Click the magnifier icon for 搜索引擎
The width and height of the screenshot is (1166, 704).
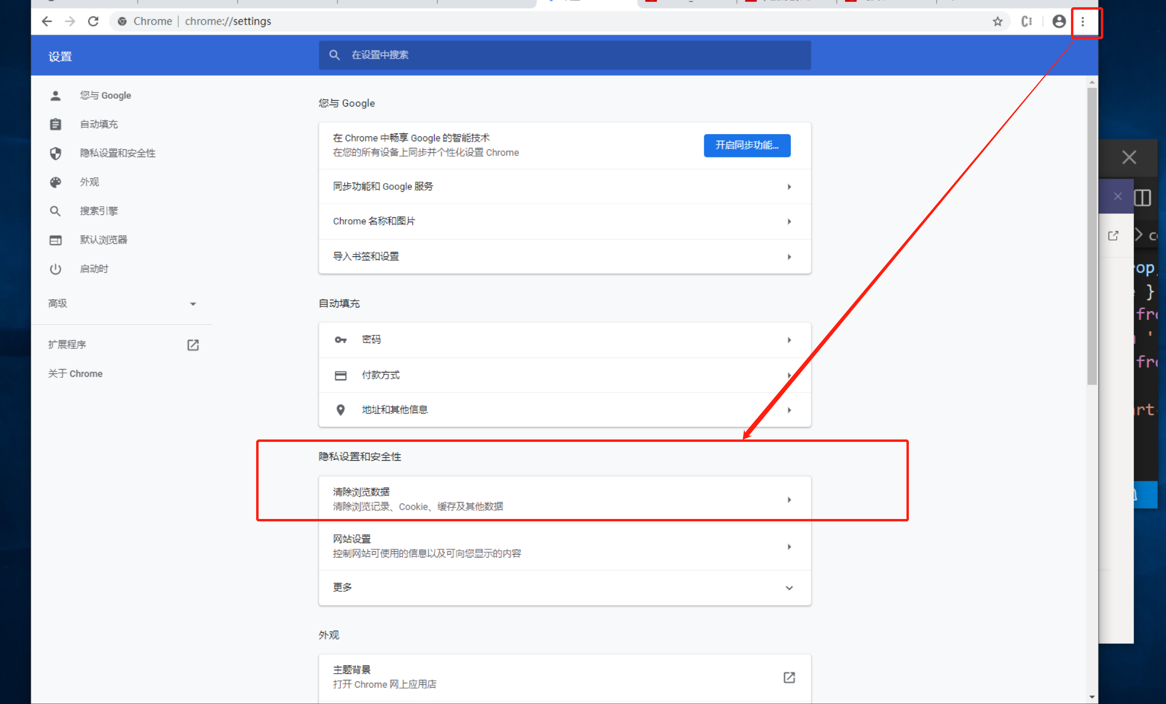click(55, 211)
